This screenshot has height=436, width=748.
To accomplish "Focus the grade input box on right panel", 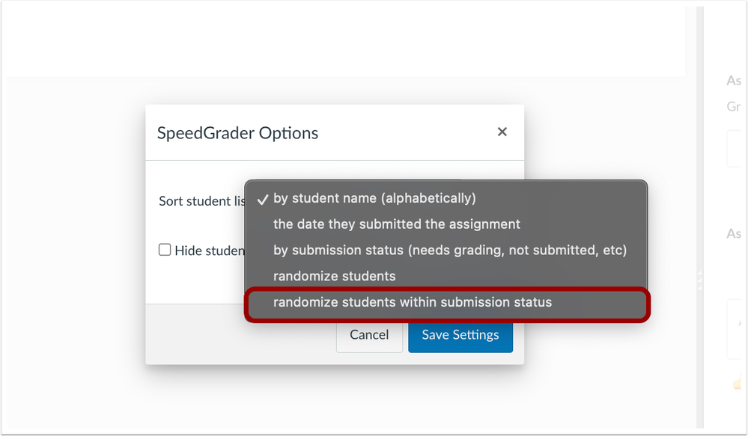I will [x=737, y=149].
